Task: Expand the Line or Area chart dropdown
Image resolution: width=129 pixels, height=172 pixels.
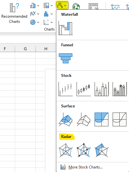Action: point(35,14)
